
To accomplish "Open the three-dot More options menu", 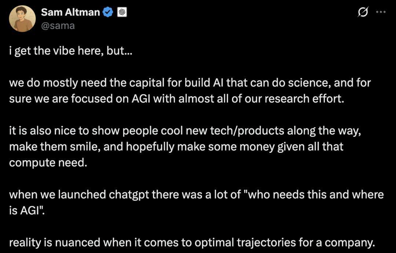I will (x=381, y=12).
